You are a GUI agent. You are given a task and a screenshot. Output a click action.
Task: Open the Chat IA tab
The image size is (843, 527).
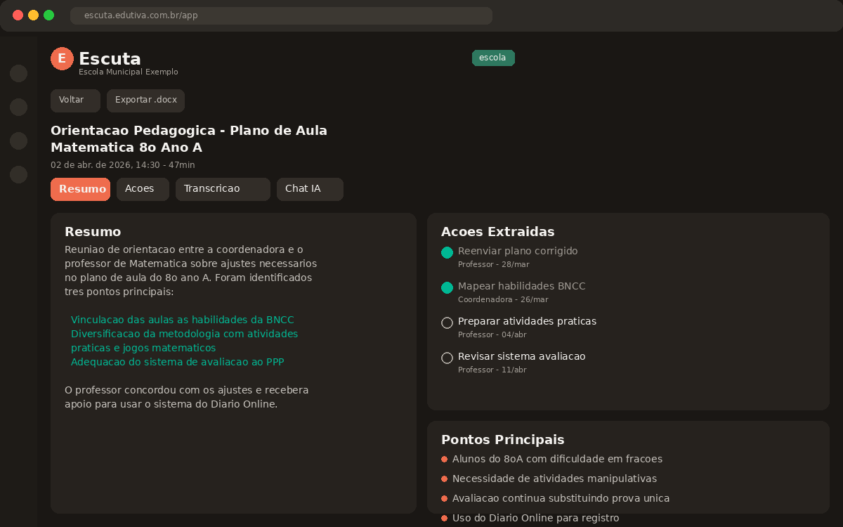point(310,189)
